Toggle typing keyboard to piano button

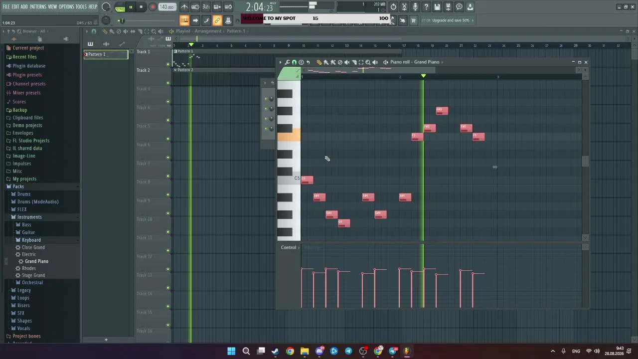(x=184, y=20)
